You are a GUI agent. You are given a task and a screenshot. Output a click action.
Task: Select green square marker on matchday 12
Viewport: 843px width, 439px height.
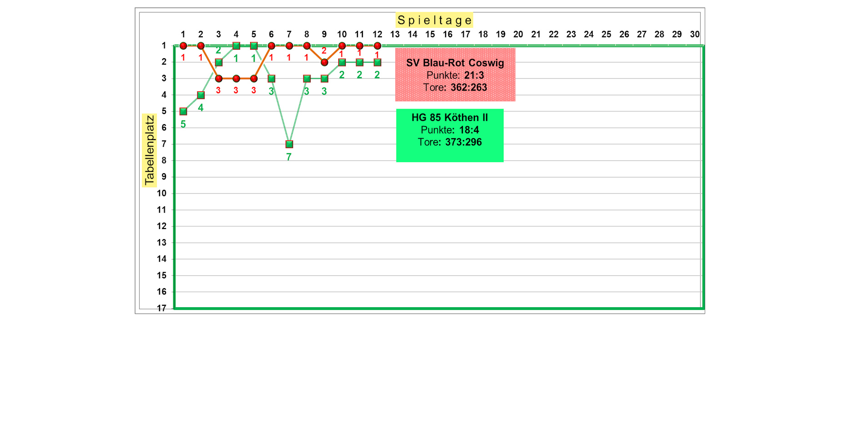point(377,62)
